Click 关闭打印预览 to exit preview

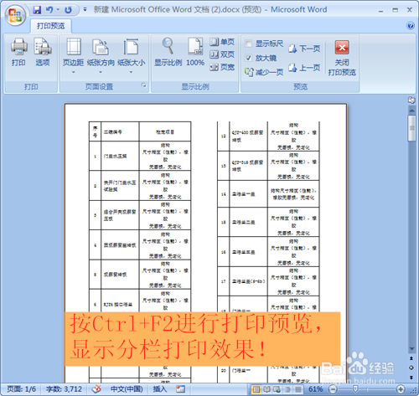[342, 58]
